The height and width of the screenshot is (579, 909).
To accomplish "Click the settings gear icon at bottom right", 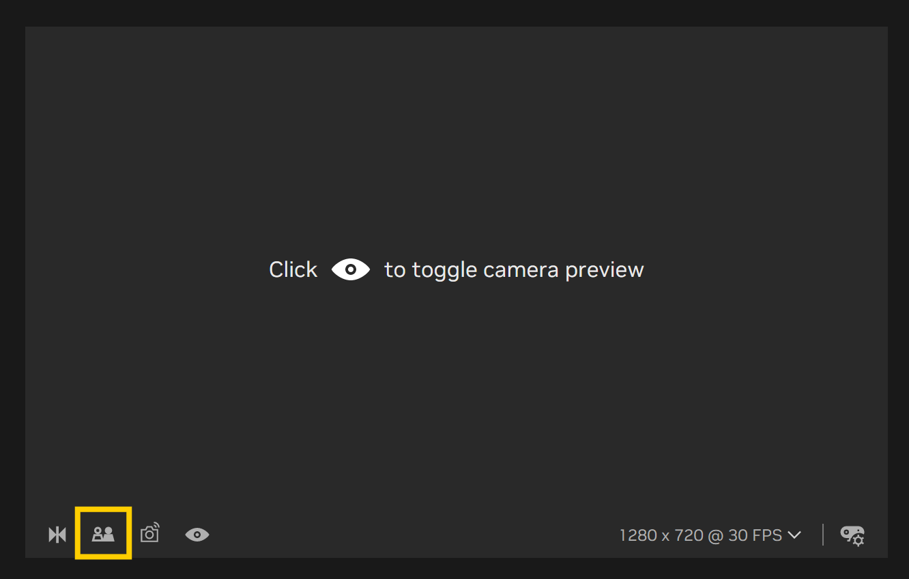I will point(852,535).
